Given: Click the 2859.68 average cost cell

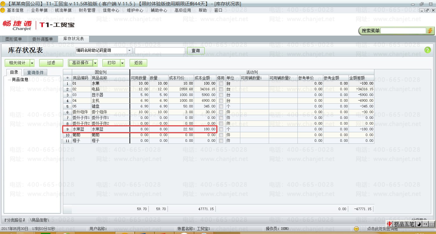Looking at the screenshot, I should click(x=181, y=89).
